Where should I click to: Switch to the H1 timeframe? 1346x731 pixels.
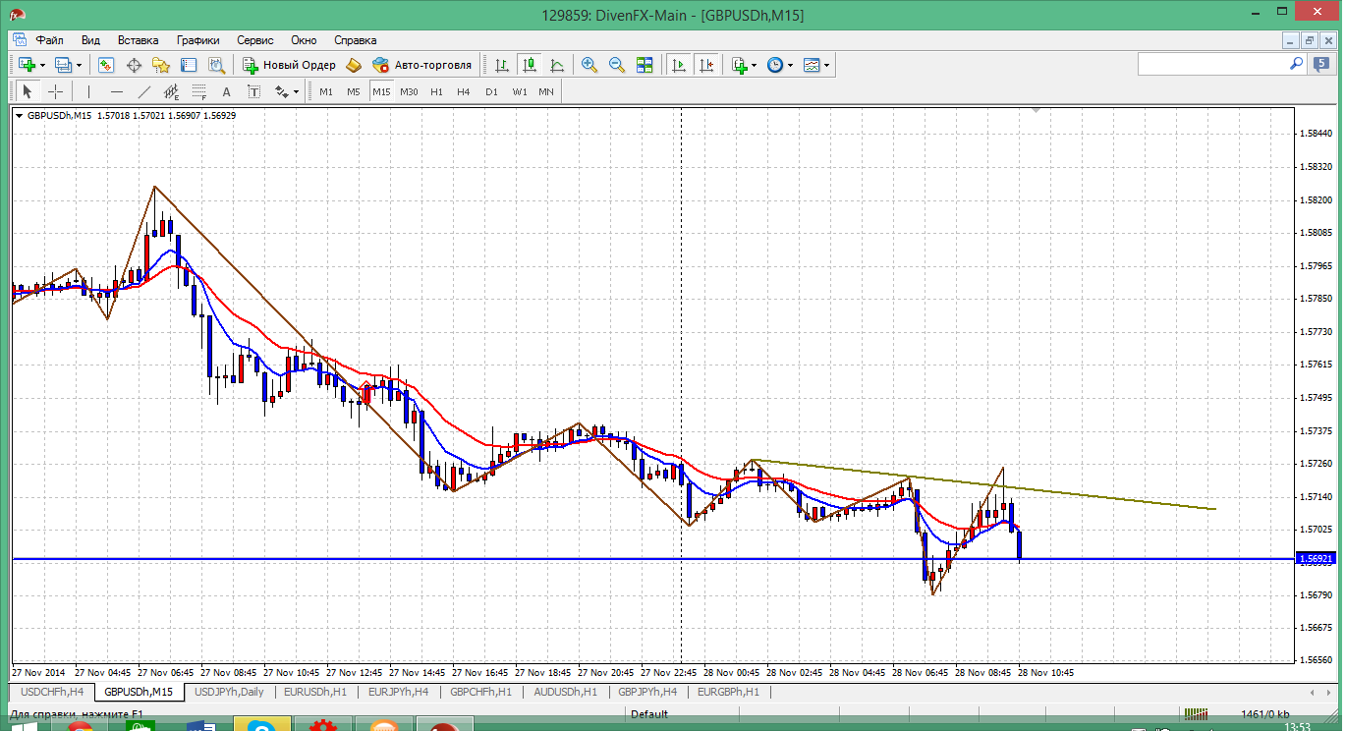click(436, 91)
